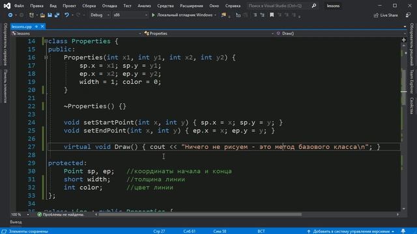The image size is (417, 234).
Task: Start the local Windows debugger with the green arrow
Action: click(153, 15)
